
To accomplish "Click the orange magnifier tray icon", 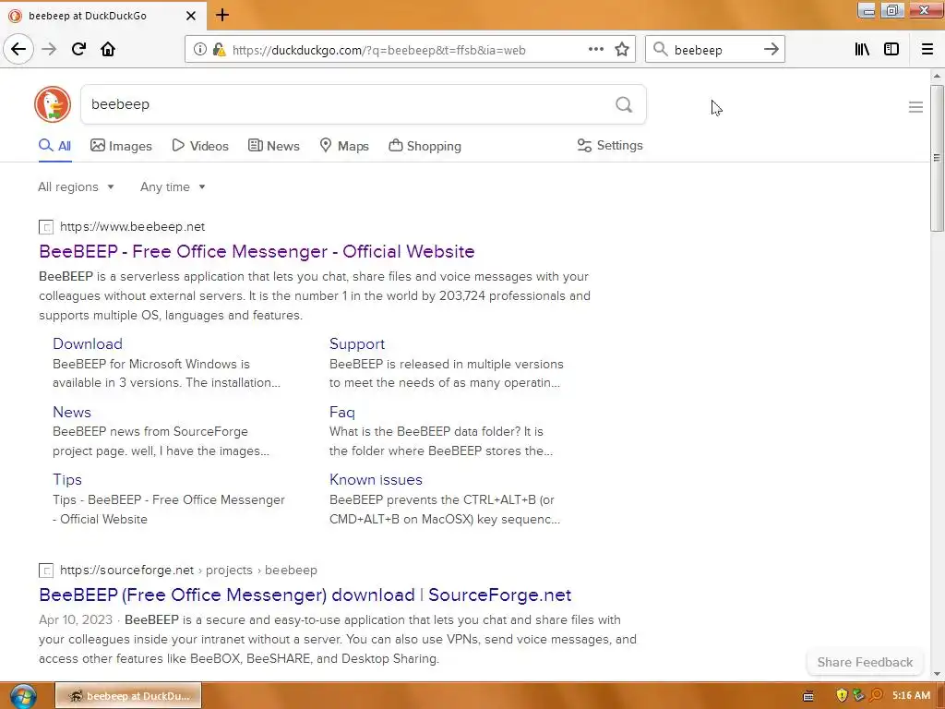I will (x=876, y=696).
